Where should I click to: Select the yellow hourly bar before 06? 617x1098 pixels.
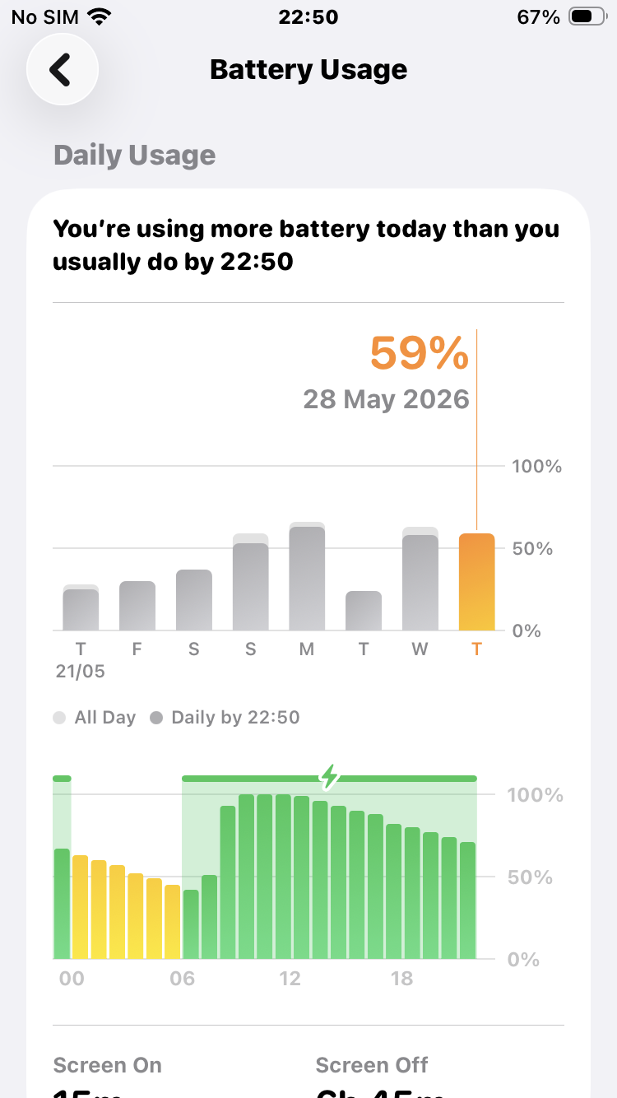(172, 922)
